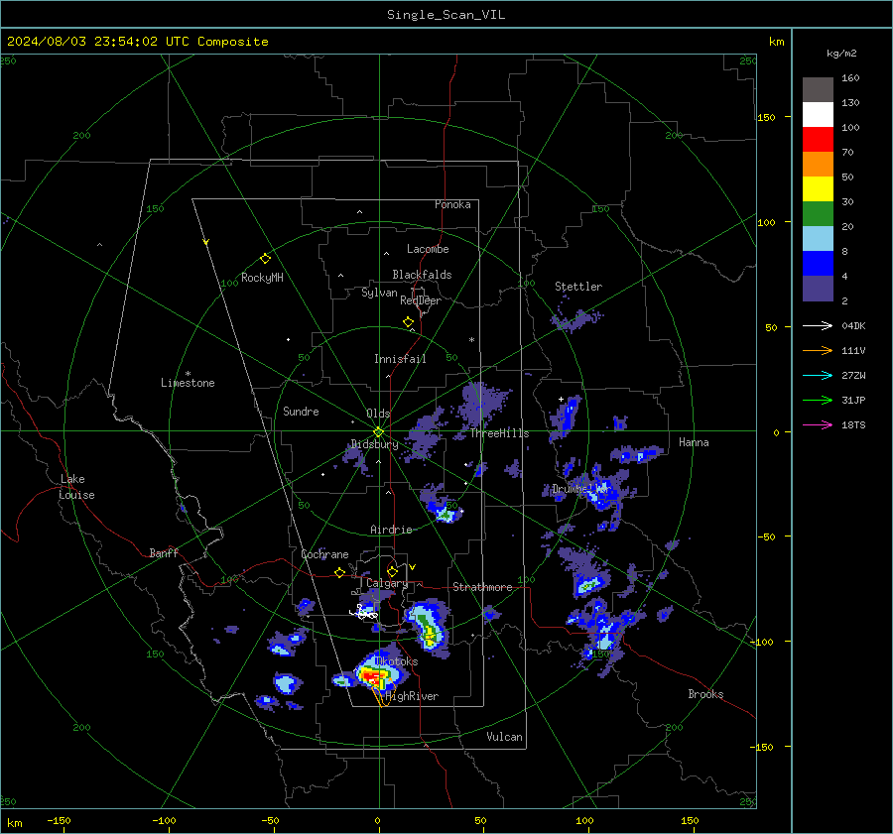The width and height of the screenshot is (893, 834).
Task: Click the Ponoka town label
Action: 452,204
